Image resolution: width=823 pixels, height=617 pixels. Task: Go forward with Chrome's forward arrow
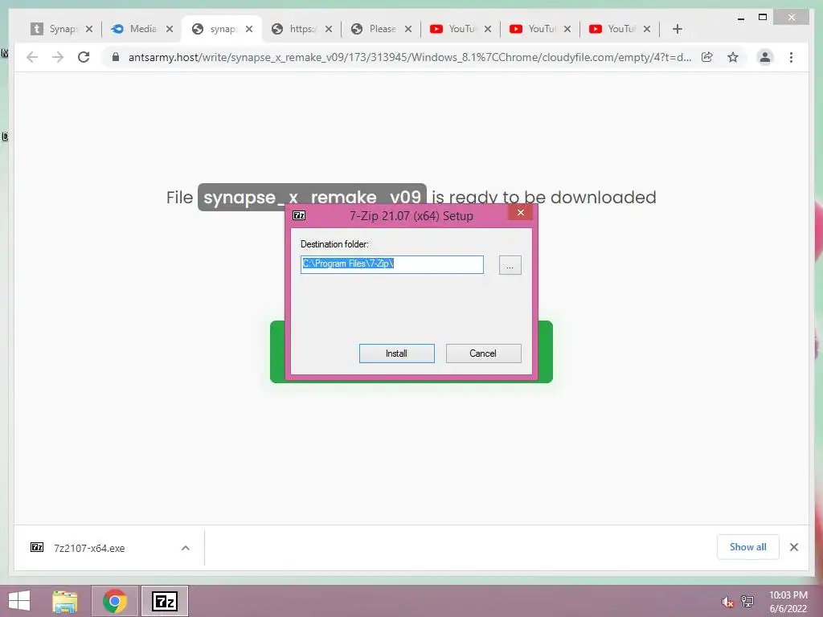pos(58,57)
